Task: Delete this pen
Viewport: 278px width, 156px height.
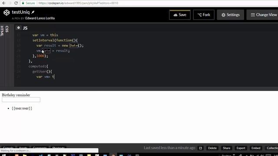Action: pos(212,148)
